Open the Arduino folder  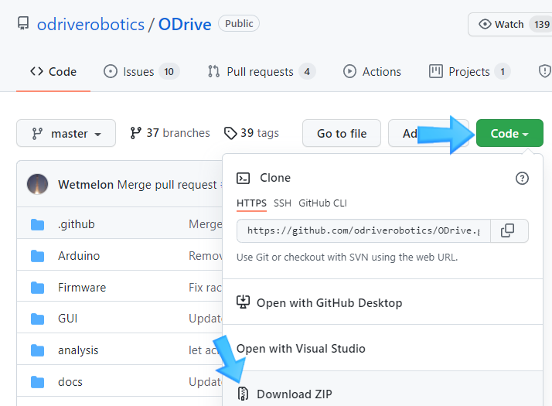(79, 256)
